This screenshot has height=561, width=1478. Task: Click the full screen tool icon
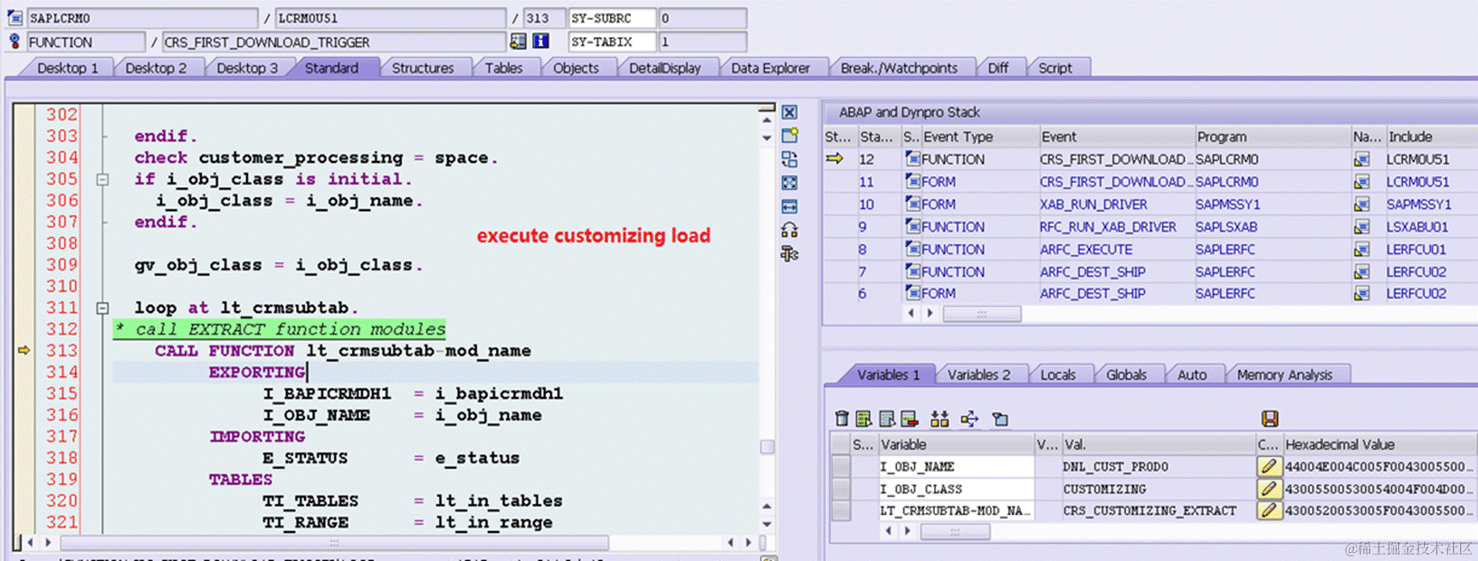789,183
